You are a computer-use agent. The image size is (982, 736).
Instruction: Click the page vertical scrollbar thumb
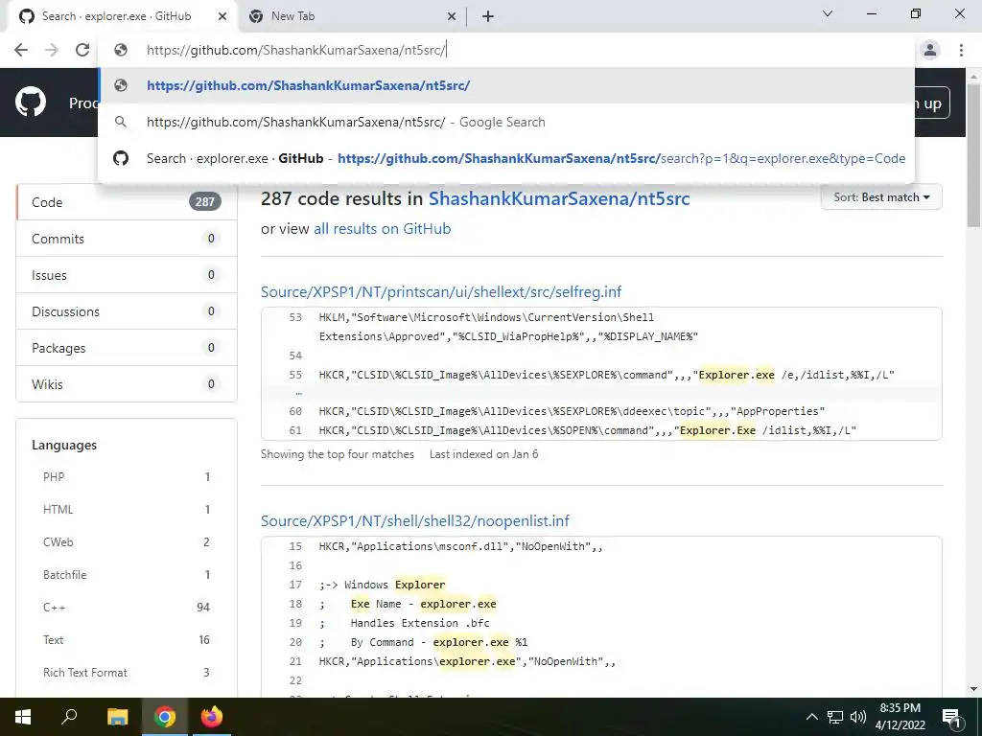pos(974,156)
